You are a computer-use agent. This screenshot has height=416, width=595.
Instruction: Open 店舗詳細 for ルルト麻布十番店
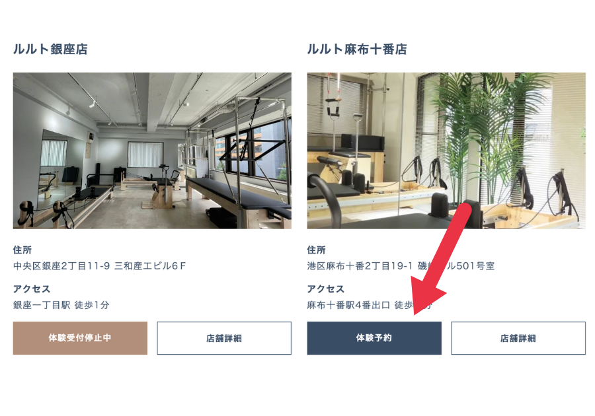tap(518, 338)
